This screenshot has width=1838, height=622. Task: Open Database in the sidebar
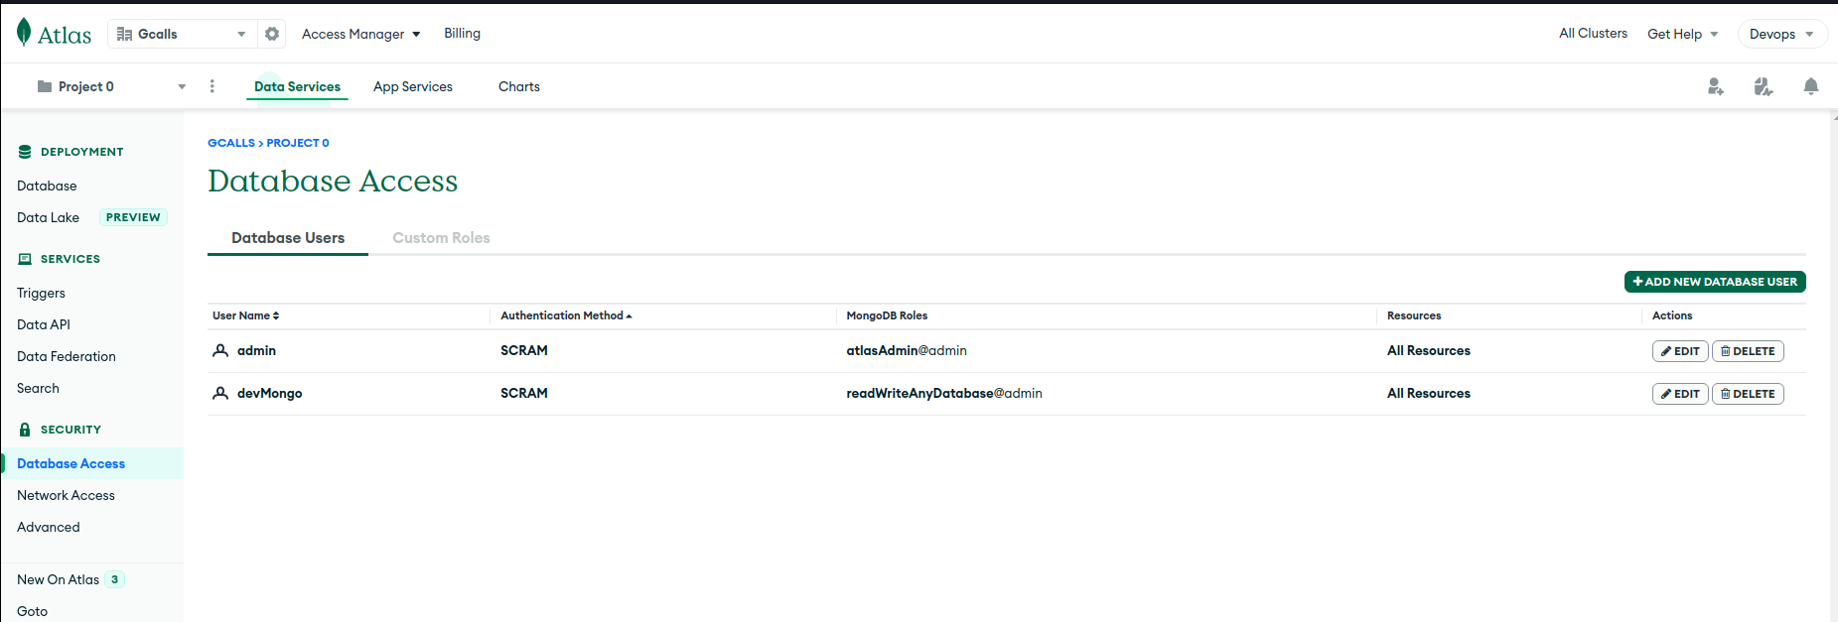click(47, 186)
